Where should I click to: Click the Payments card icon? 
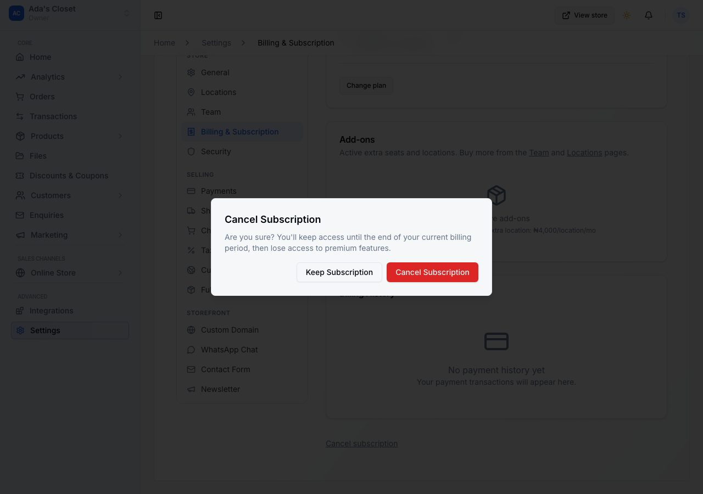(x=191, y=191)
